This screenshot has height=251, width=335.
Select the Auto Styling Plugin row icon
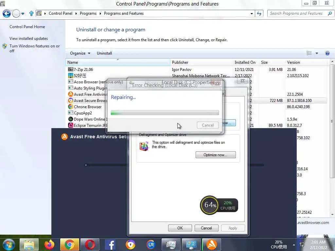[x=71, y=88]
